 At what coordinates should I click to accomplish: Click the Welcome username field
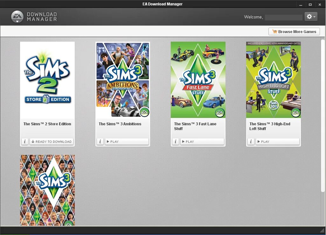(283, 17)
